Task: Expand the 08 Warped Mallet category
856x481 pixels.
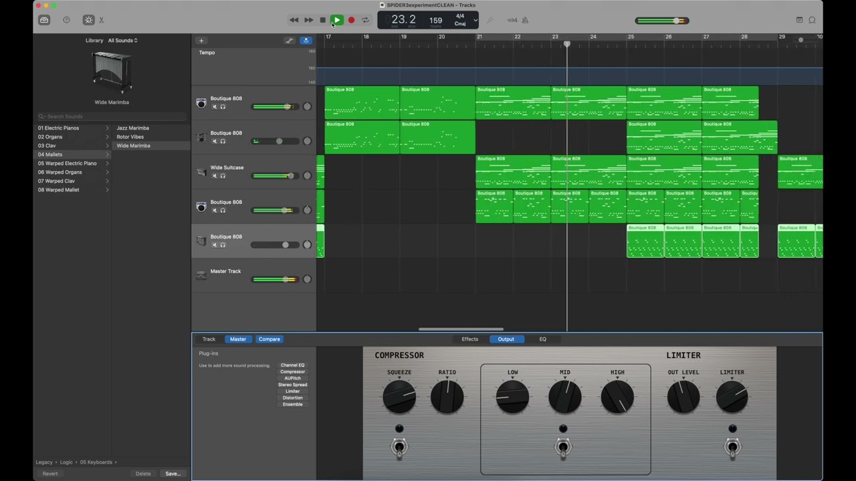Action: 74,190
